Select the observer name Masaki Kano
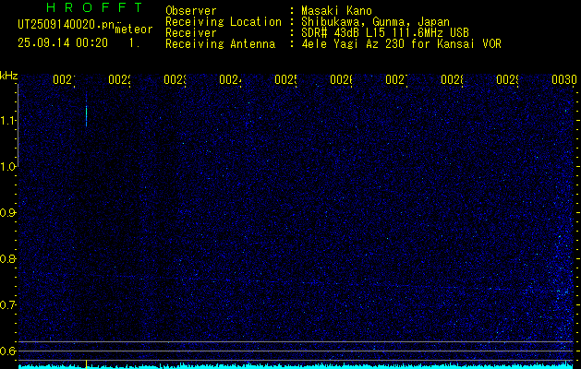 336,11
